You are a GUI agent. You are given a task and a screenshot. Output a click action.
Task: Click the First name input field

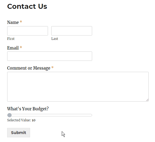pos(28,31)
